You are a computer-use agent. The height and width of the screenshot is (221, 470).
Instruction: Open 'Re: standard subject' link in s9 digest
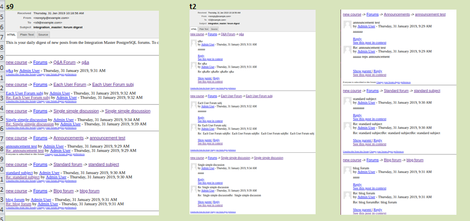23,177
